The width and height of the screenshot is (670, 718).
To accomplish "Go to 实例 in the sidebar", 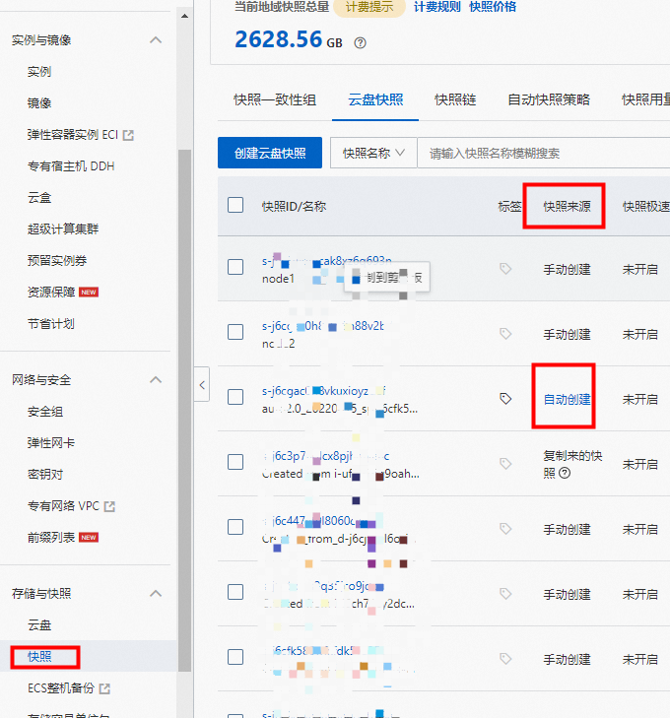I will 39,72.
